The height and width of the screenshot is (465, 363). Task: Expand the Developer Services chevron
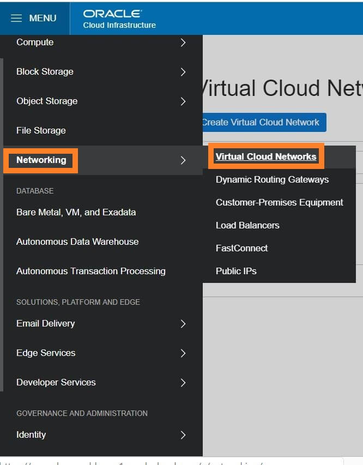pos(183,383)
